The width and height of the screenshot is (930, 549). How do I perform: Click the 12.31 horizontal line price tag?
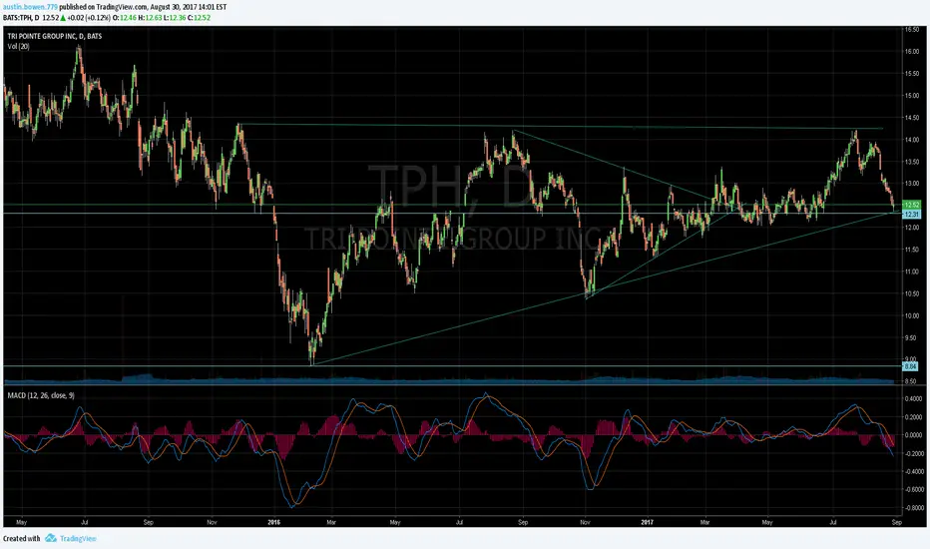911,215
